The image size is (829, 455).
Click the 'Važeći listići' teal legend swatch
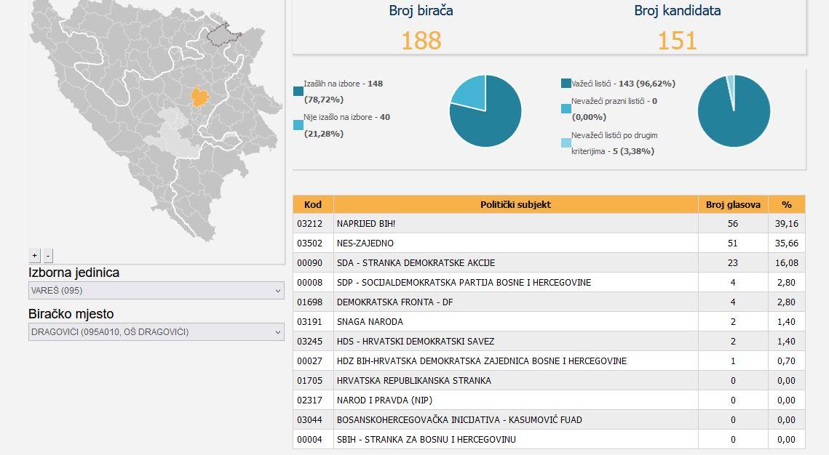(566, 84)
